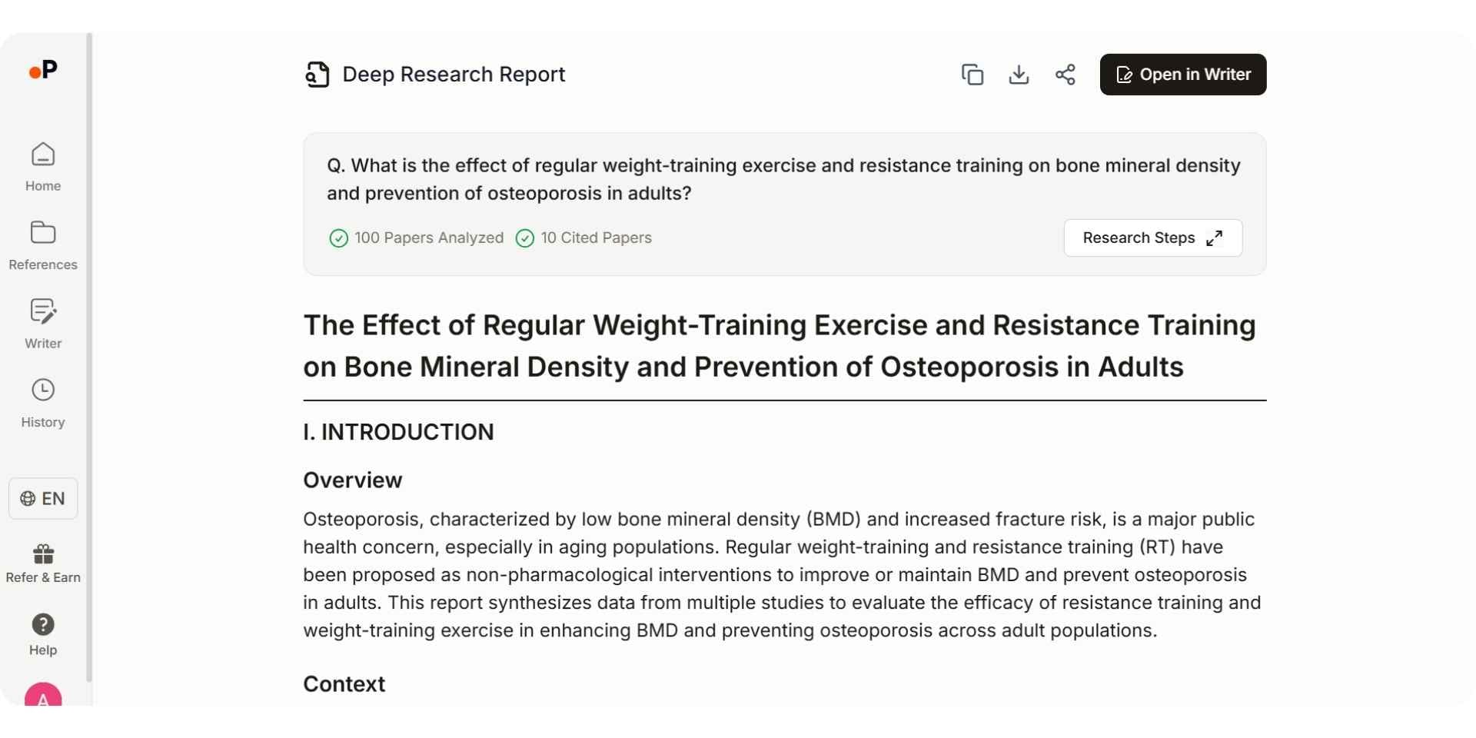Download the research report
1476x738 pixels.
(x=1018, y=74)
